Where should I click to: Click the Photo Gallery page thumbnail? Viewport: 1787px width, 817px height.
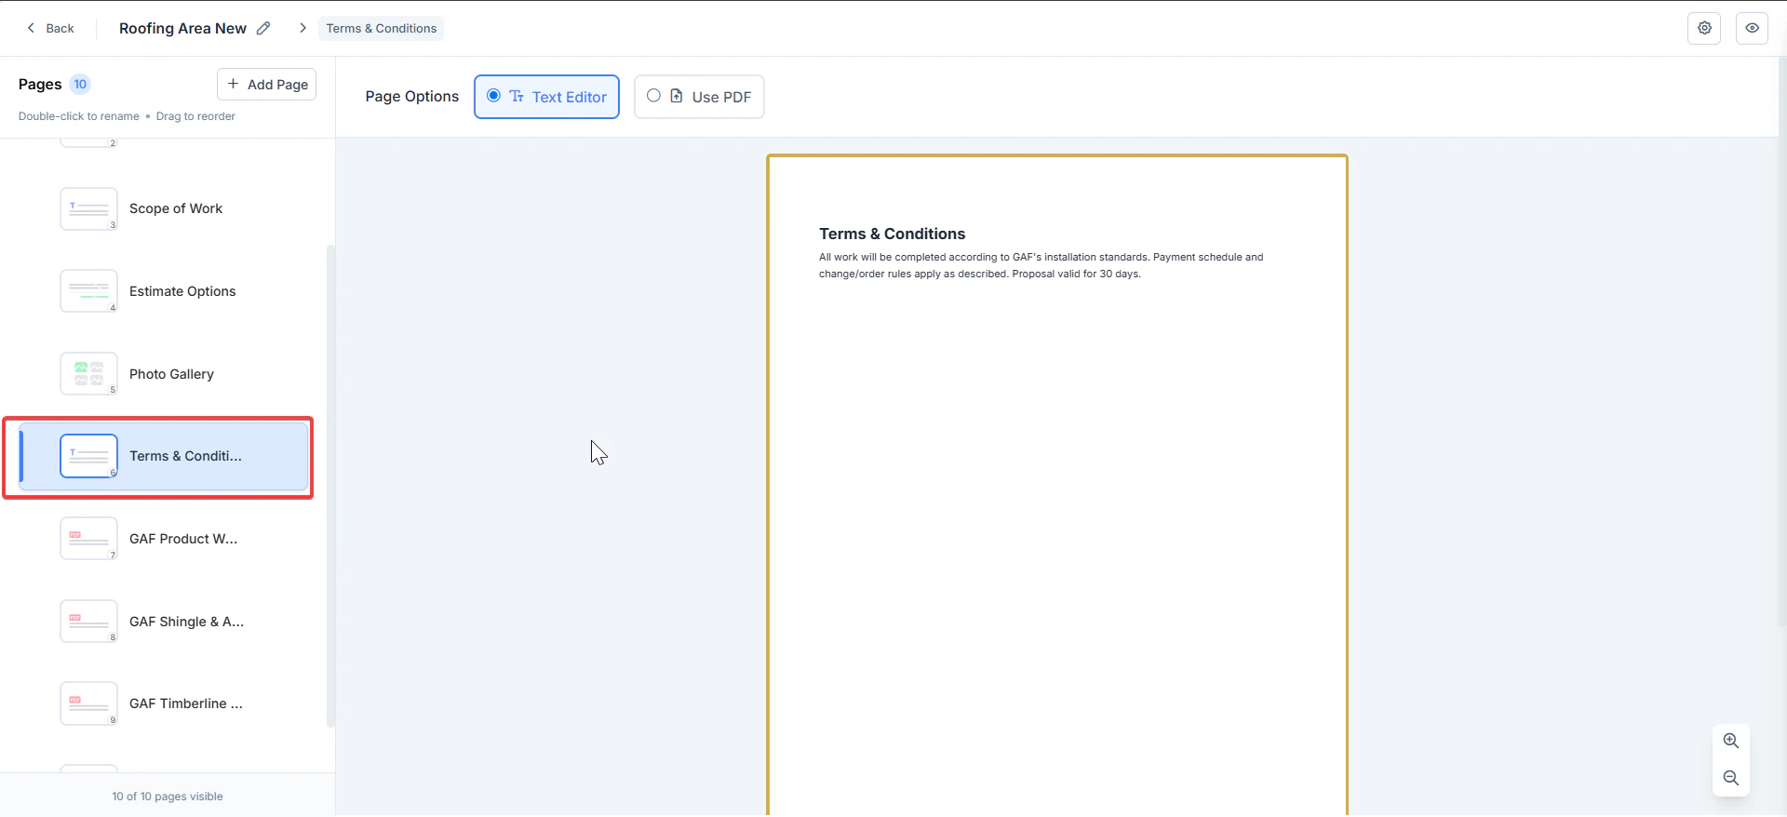pyautogui.click(x=88, y=374)
